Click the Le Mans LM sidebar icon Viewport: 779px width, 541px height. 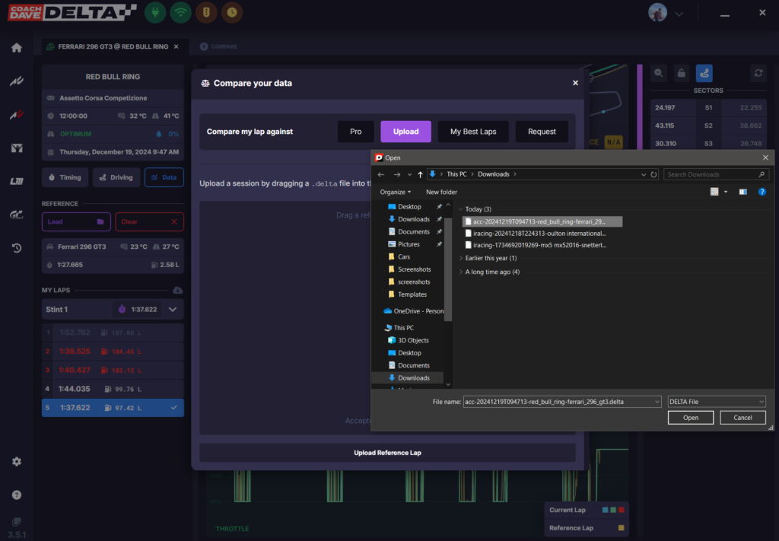[17, 181]
